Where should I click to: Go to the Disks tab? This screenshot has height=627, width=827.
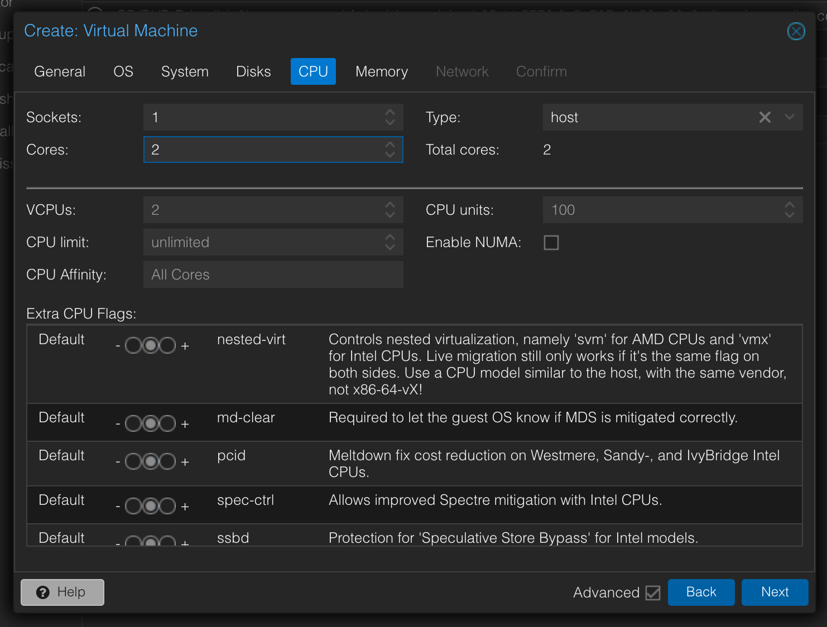pyautogui.click(x=253, y=71)
